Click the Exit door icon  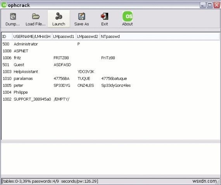tap(104, 16)
